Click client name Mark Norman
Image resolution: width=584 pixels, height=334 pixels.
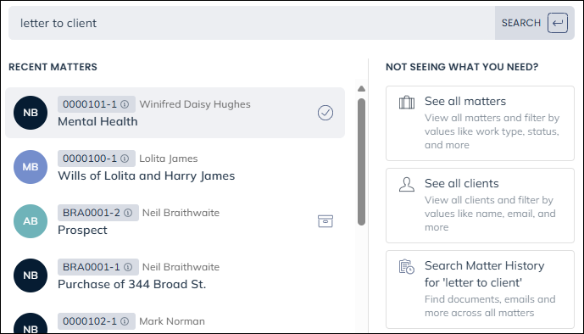click(172, 321)
